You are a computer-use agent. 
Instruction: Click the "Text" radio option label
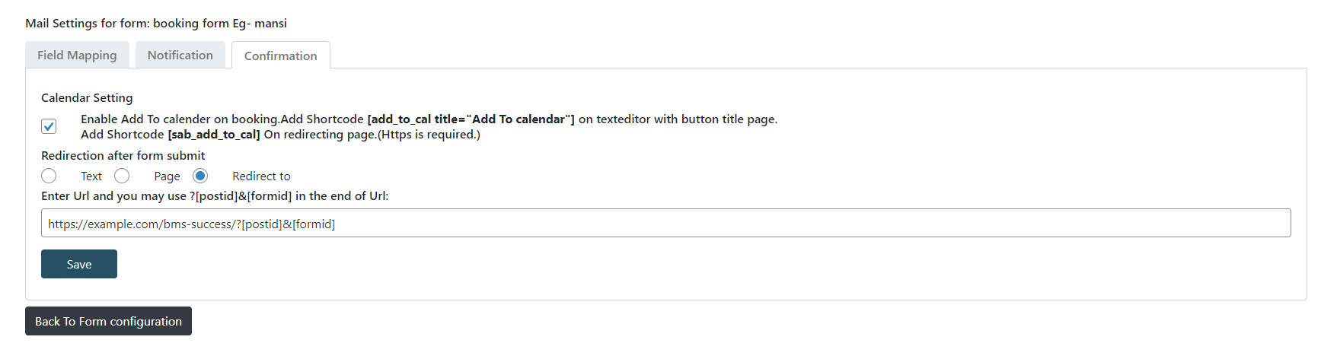(x=91, y=176)
